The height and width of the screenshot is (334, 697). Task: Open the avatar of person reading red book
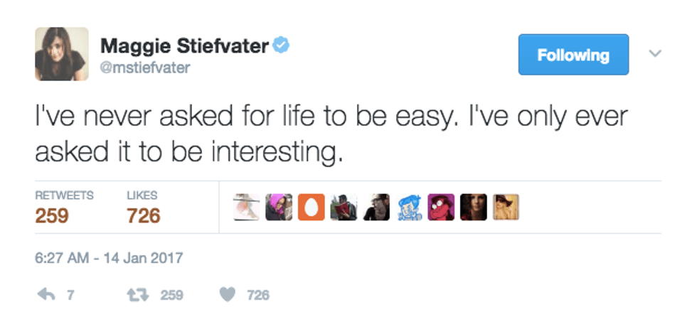coord(344,207)
